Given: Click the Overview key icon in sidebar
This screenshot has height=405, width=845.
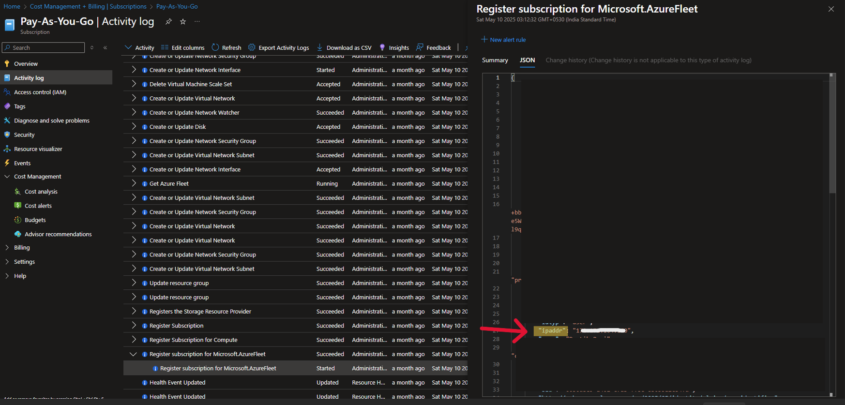Looking at the screenshot, I should click(7, 63).
